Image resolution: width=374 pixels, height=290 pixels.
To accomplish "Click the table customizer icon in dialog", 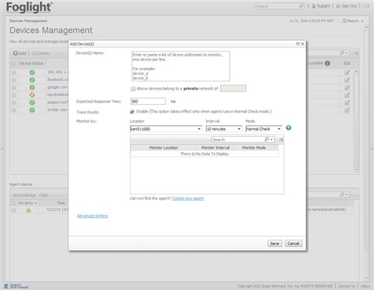I will [282, 140].
